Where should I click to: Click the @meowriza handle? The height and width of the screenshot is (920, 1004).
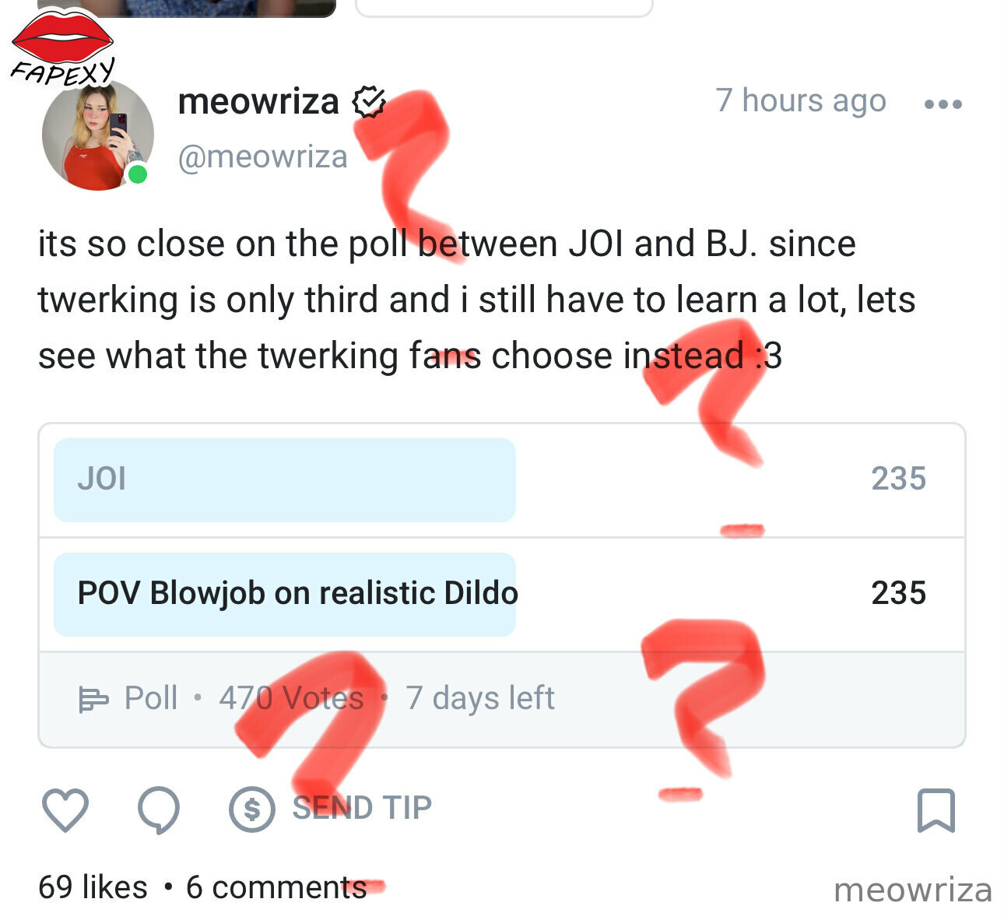[x=263, y=157]
